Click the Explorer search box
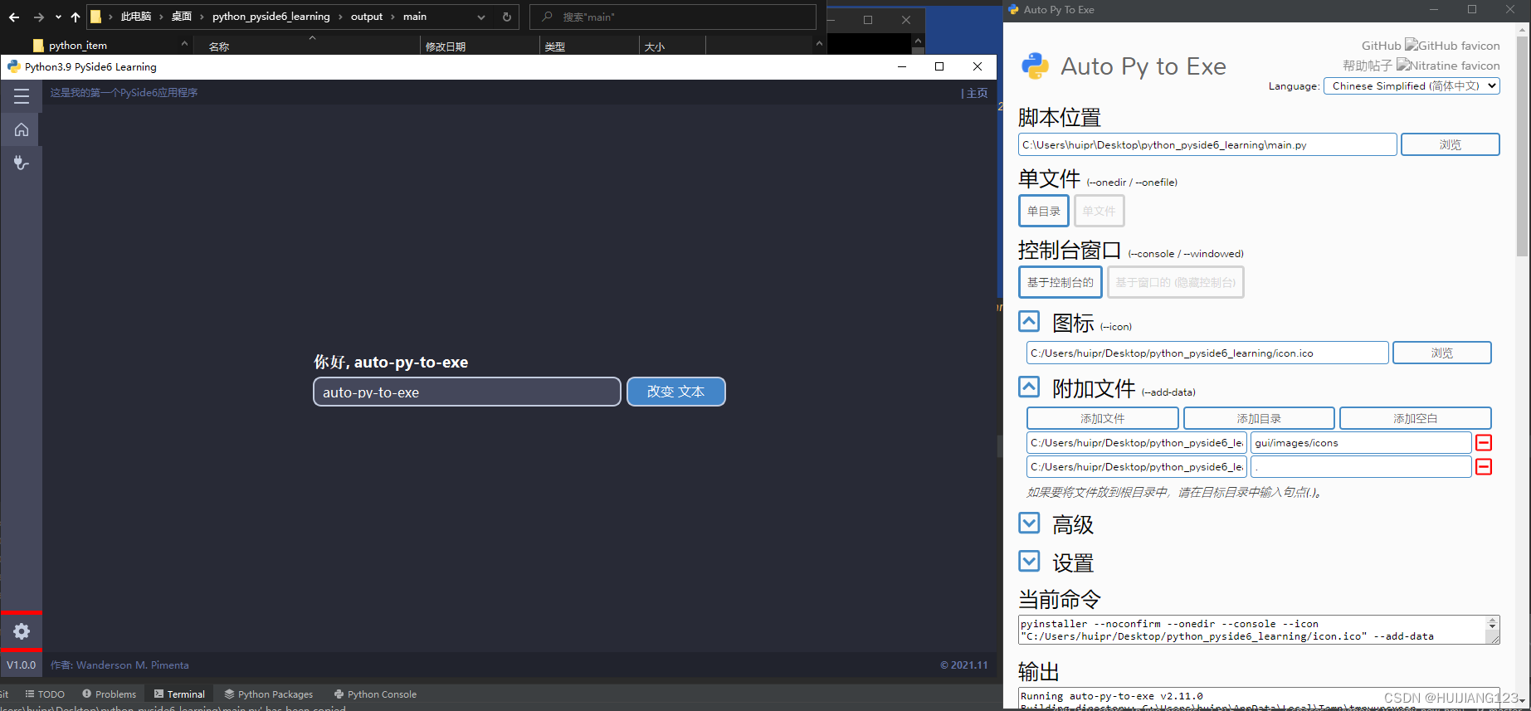Image resolution: width=1531 pixels, height=711 pixels. [x=672, y=17]
